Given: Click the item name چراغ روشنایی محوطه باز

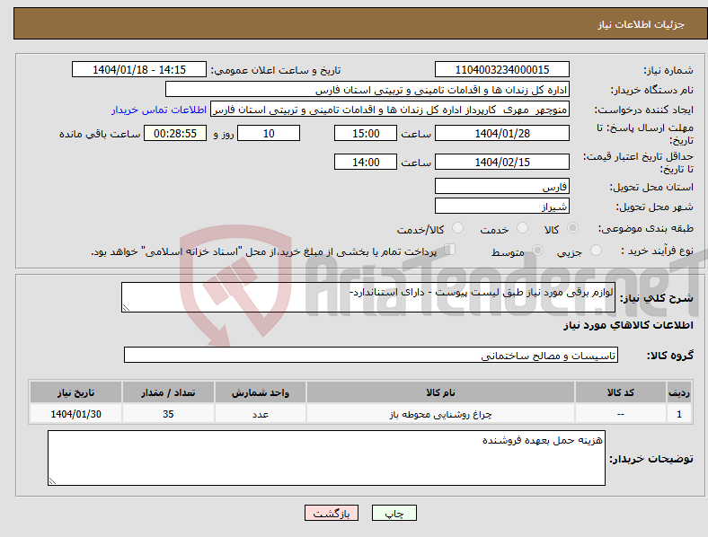Looking at the screenshot, I should pyautogui.click(x=440, y=414).
